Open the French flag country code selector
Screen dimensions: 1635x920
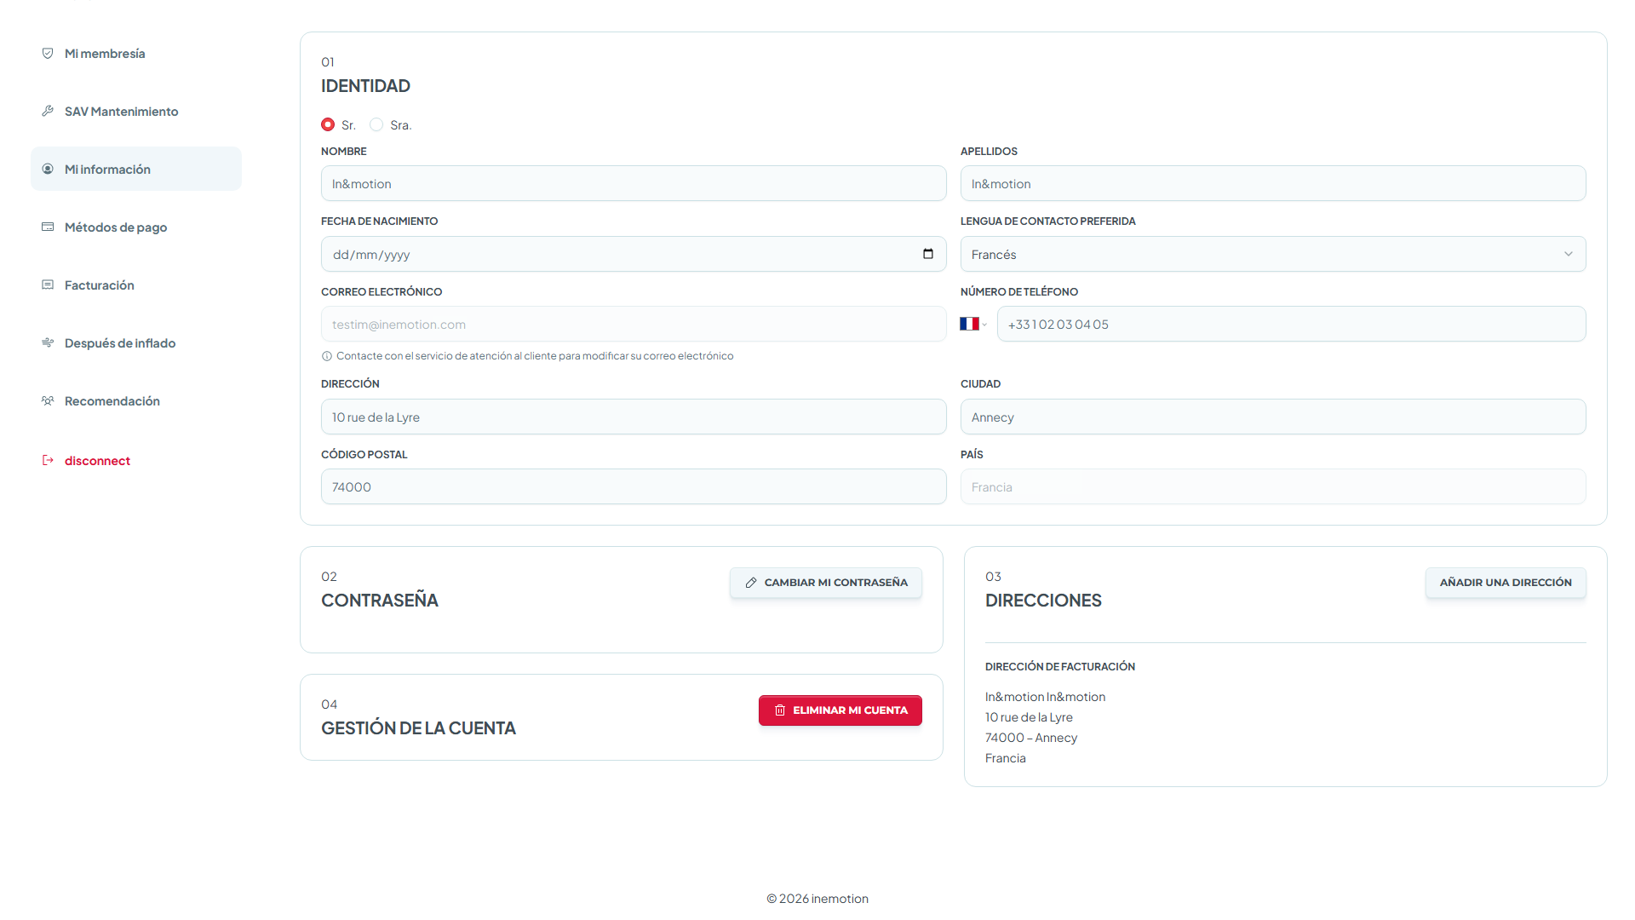coord(973,324)
